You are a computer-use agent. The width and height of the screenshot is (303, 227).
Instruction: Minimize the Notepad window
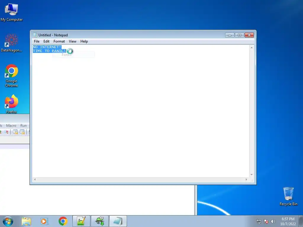click(x=230, y=35)
